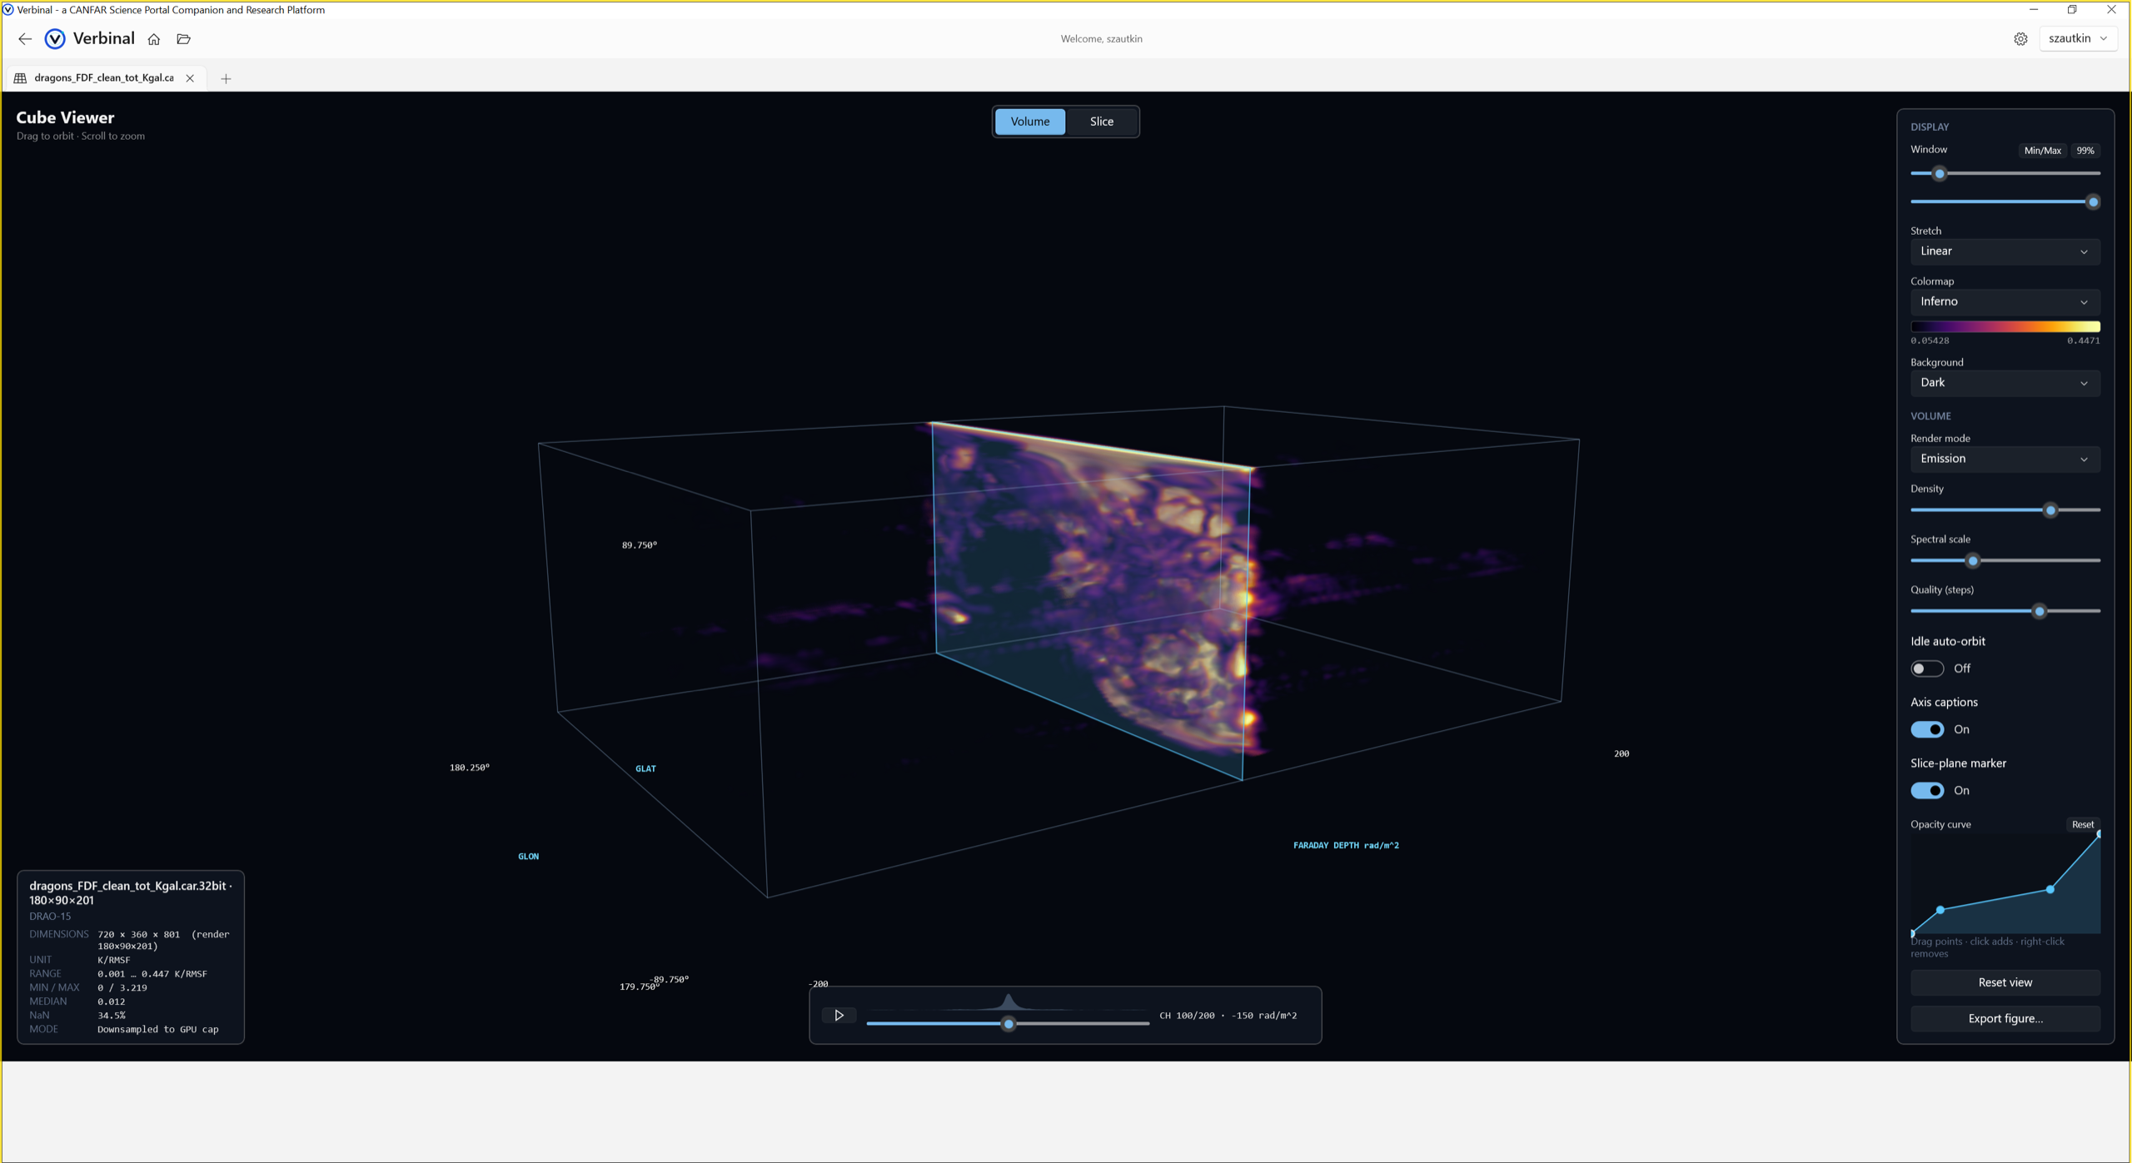Click the DRAO-15 label
This screenshot has height=1163, width=2132.
50,917
